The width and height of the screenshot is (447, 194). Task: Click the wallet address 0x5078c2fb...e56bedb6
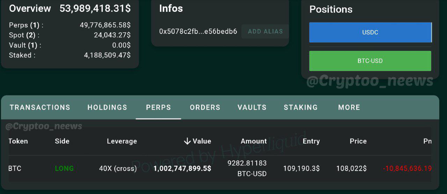point(198,31)
